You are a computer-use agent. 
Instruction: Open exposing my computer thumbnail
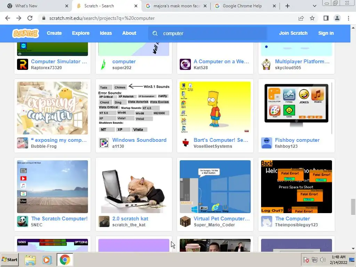tap(52, 108)
